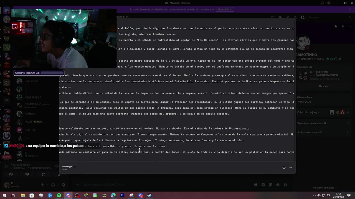Image resolution: width=355 pixels, height=199 pixels.
Task: Click the Discord inbox icon in title bar
Action: pos(322,3)
